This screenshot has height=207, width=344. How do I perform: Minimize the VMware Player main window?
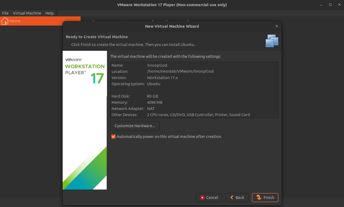pos(321,5)
